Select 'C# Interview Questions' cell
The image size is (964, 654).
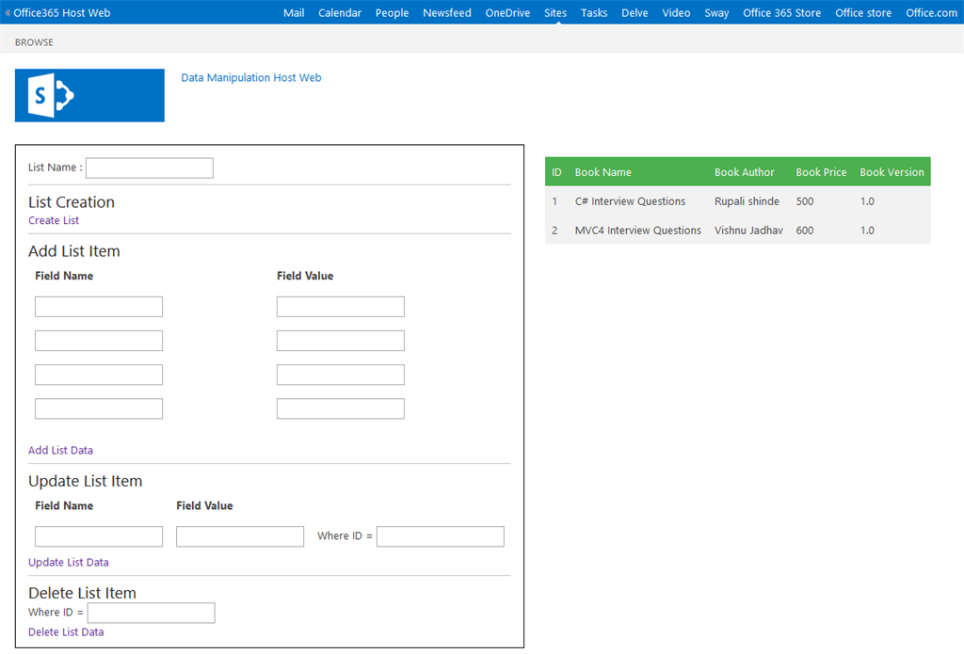tap(630, 201)
